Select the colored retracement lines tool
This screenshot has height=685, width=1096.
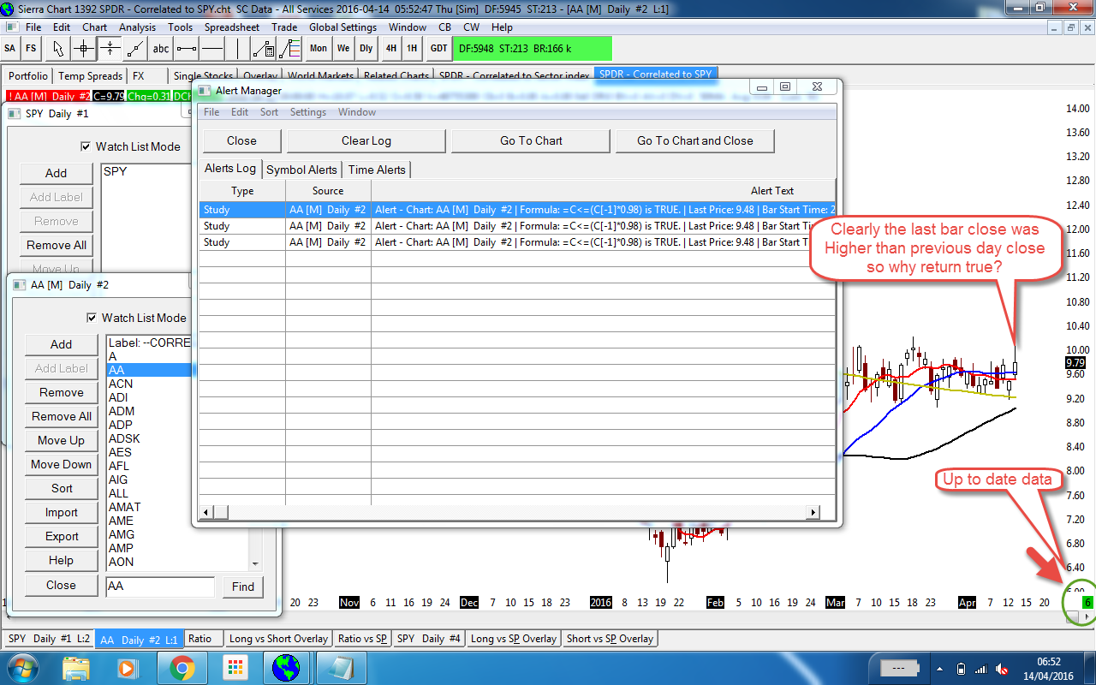289,48
